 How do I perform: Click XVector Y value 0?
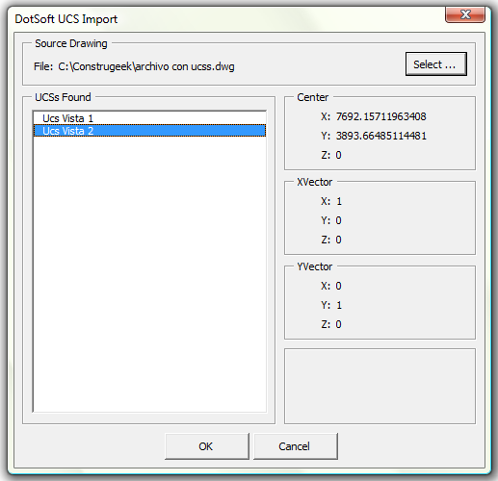tap(338, 220)
